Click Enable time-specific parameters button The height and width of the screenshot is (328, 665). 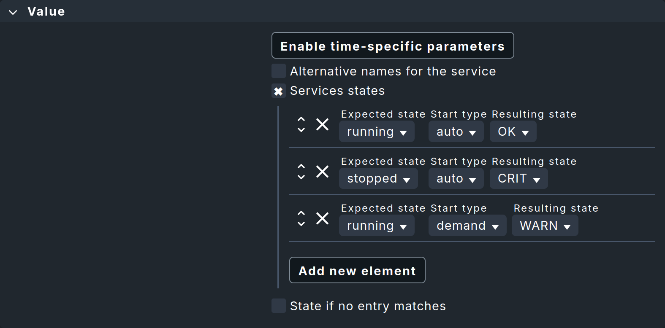[392, 46]
